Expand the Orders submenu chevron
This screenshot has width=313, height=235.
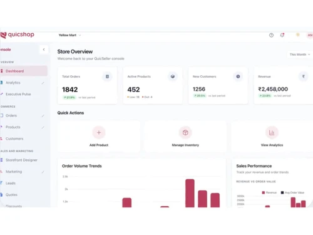point(43,116)
